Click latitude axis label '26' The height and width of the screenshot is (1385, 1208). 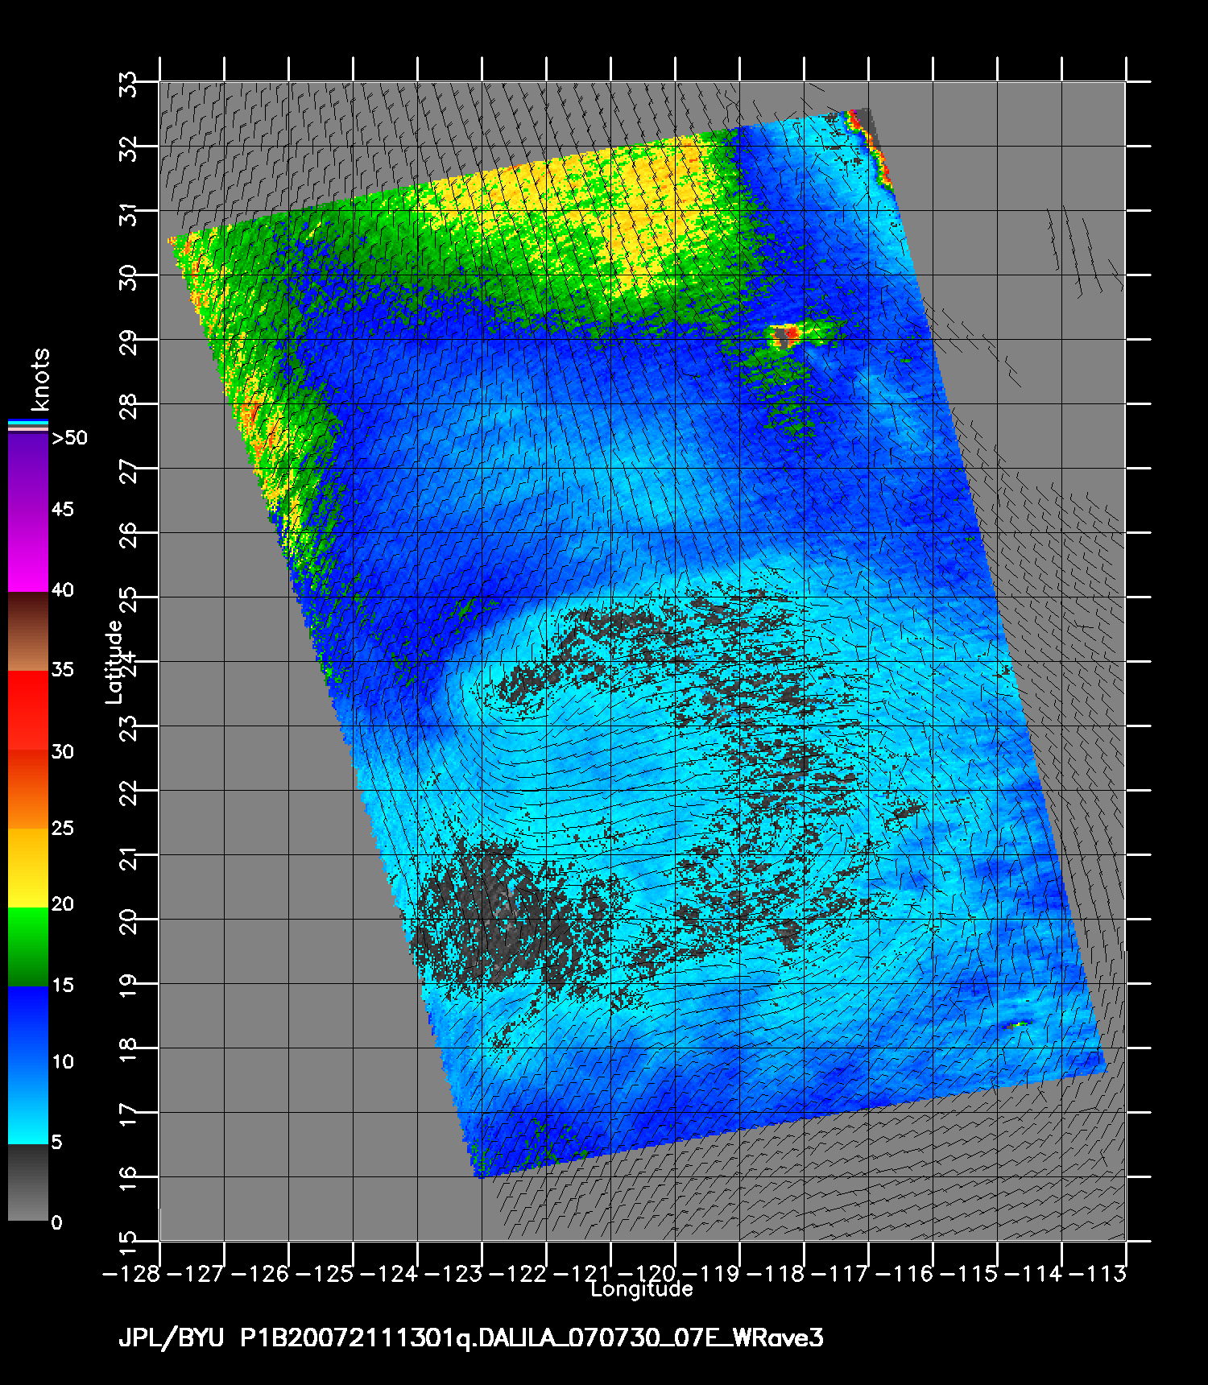click(x=129, y=535)
